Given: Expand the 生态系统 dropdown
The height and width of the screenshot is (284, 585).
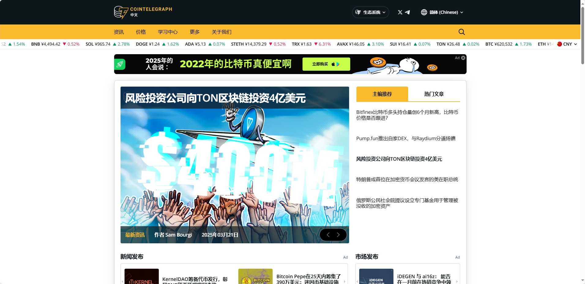Looking at the screenshot, I should (x=371, y=12).
